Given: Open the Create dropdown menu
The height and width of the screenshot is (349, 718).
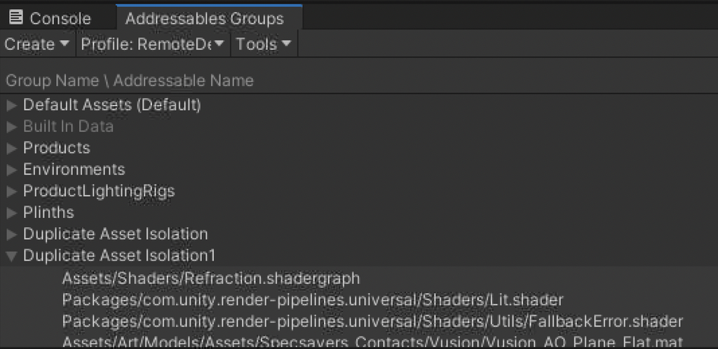Looking at the screenshot, I should [x=37, y=44].
